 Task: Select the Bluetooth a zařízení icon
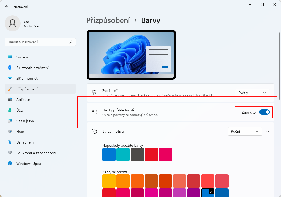(x=10, y=68)
